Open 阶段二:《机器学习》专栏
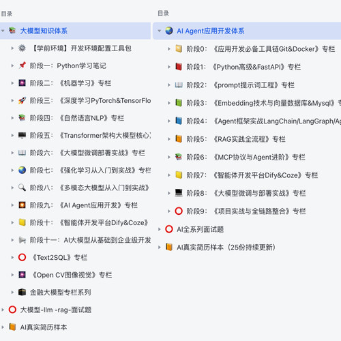The width and height of the screenshot is (341, 341). (70, 83)
